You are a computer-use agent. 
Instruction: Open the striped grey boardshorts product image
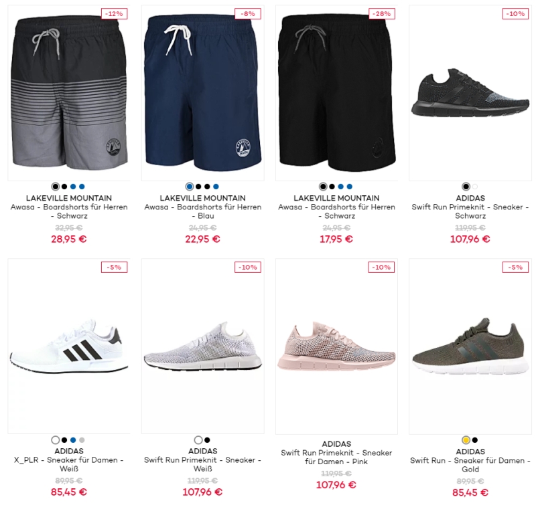pyautogui.click(x=69, y=93)
